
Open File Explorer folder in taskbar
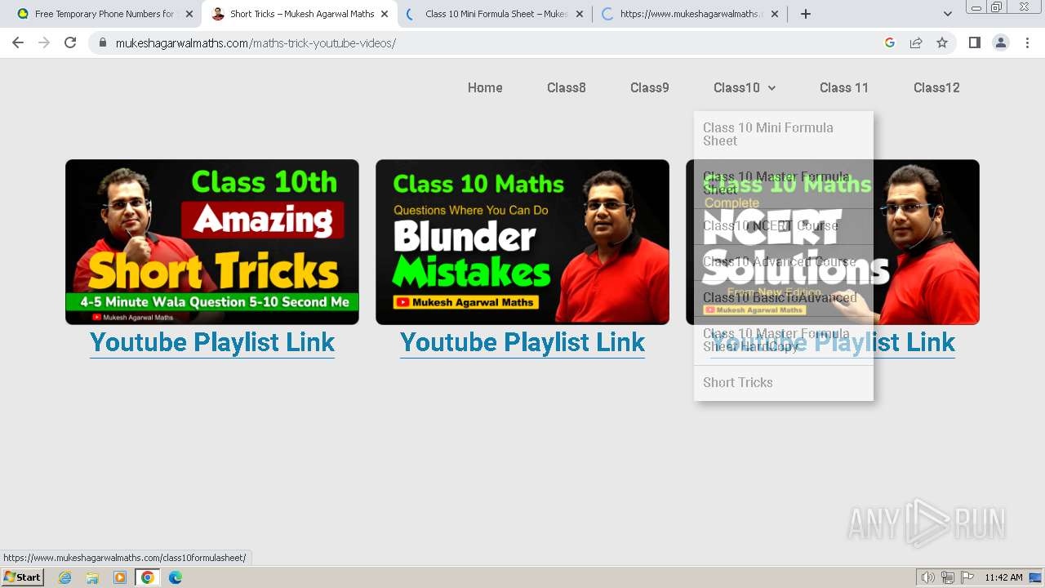[x=92, y=577]
